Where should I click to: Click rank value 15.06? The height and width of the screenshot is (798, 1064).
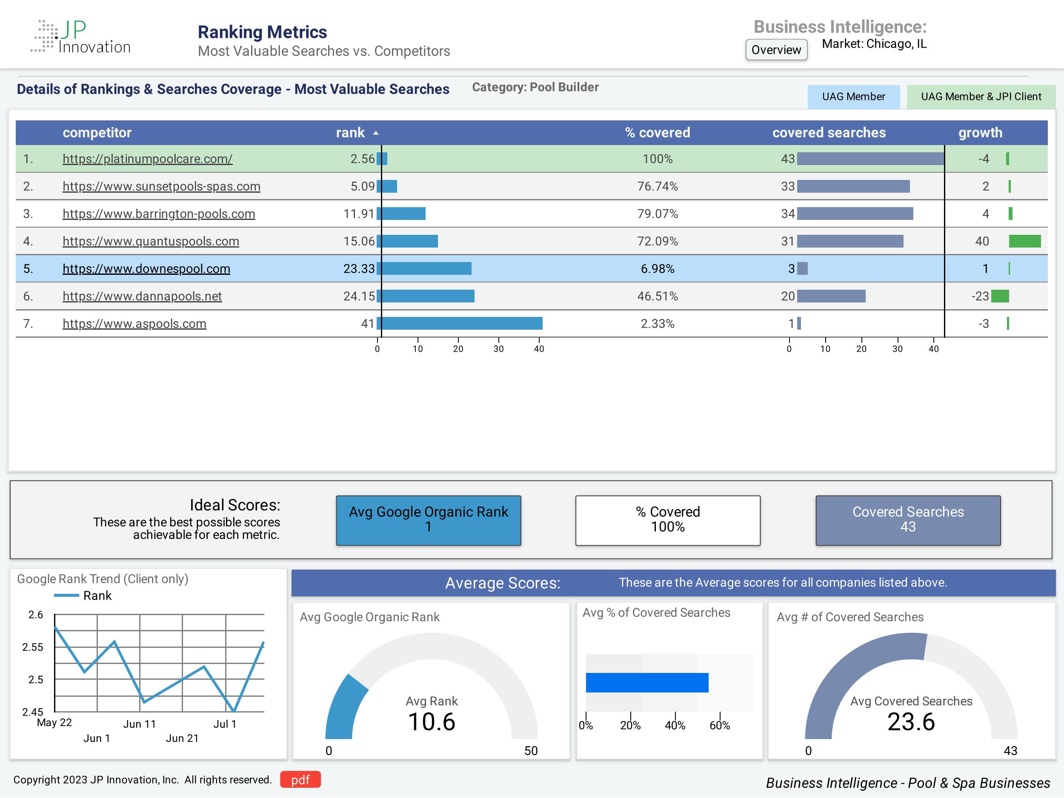(359, 241)
